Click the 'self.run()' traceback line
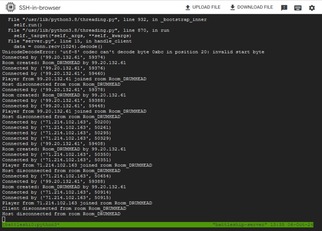This screenshot has height=231, width=322. (28, 25)
